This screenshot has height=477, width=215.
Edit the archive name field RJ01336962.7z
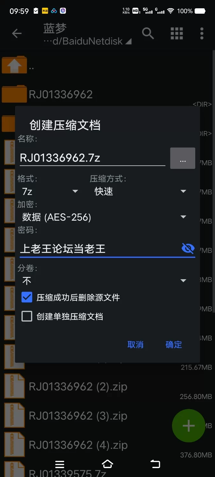(x=92, y=158)
